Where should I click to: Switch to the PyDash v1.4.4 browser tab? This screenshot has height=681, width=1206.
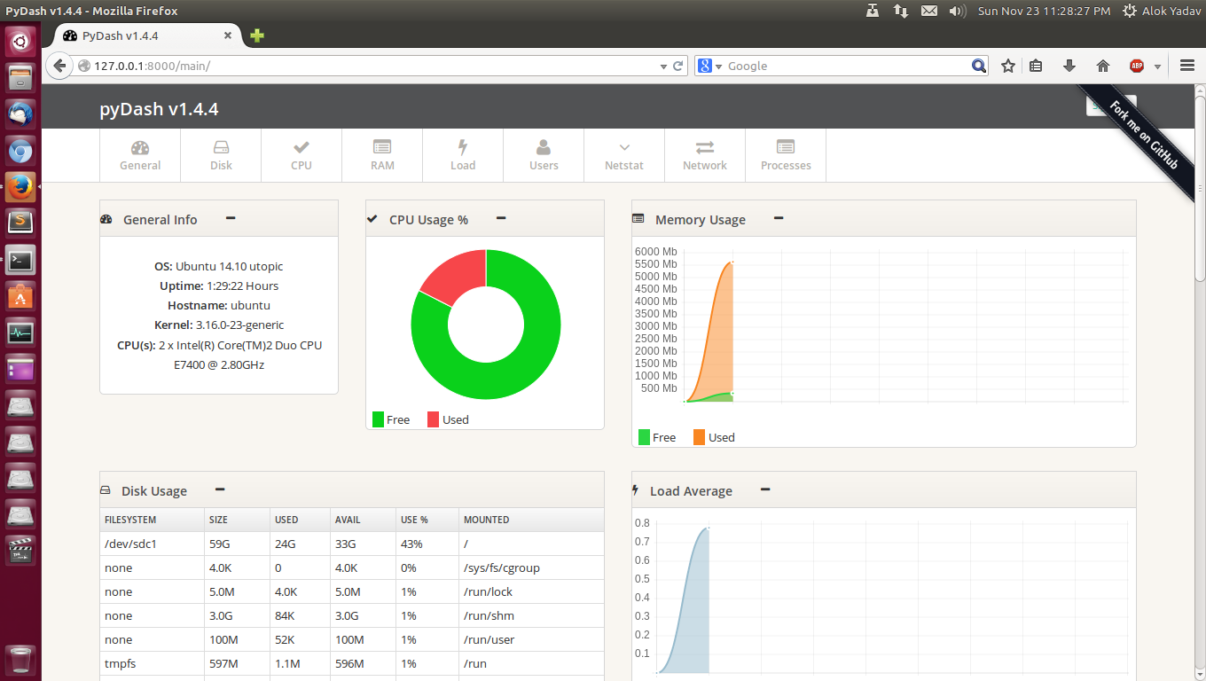(142, 35)
